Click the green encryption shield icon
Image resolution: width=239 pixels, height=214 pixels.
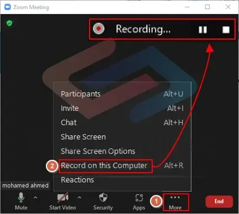(x=10, y=23)
